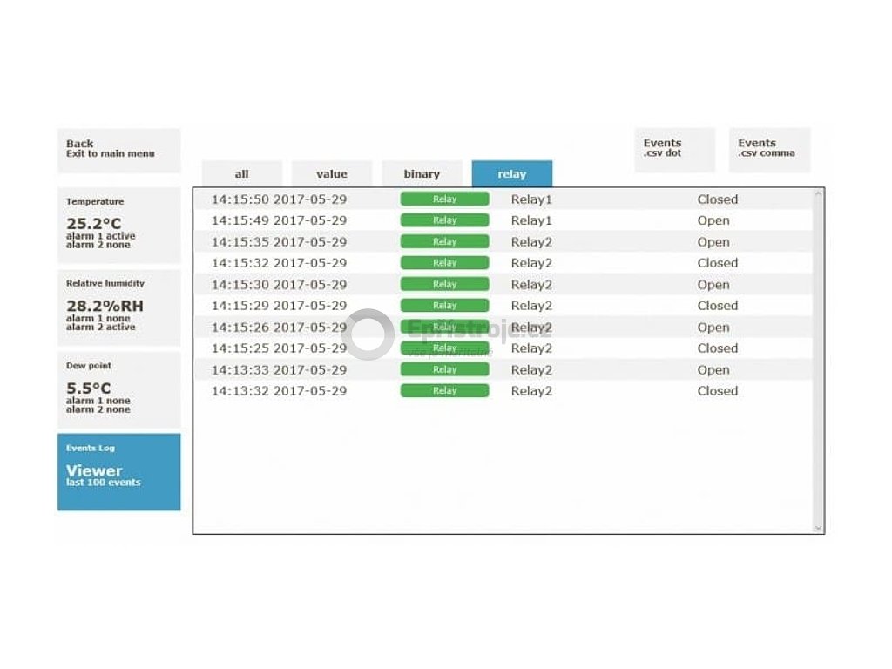The height and width of the screenshot is (669, 892).
Task: Open the Relative humidity 28.2%RH tile
Action: (118, 307)
